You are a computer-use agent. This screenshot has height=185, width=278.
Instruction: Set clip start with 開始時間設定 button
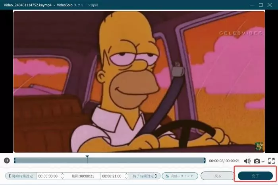click(x=21, y=176)
